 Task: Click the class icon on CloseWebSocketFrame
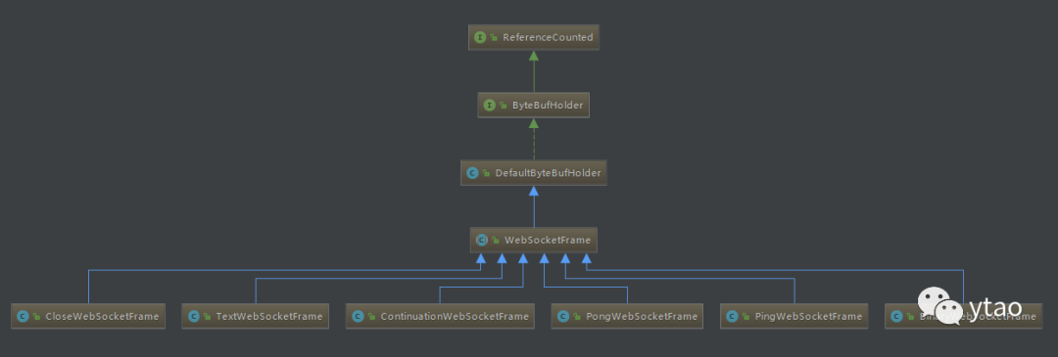coord(24,316)
